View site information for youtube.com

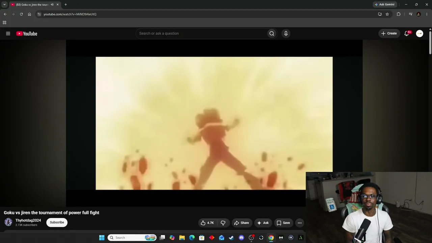[39, 14]
